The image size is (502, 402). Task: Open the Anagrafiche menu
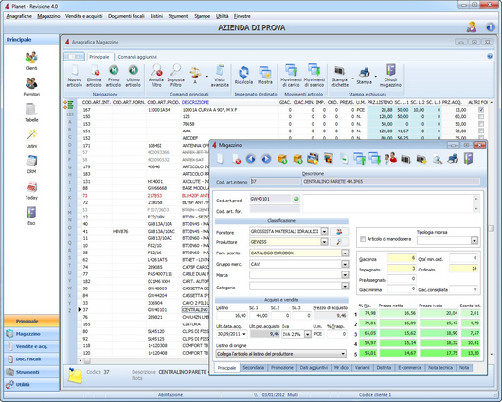pos(19,16)
